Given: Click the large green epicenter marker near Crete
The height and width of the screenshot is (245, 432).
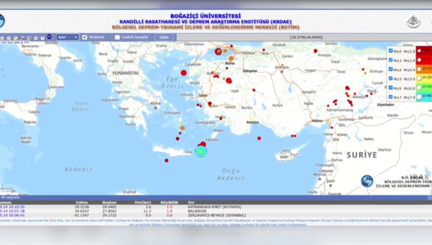Looking at the screenshot, I should click(201, 151).
